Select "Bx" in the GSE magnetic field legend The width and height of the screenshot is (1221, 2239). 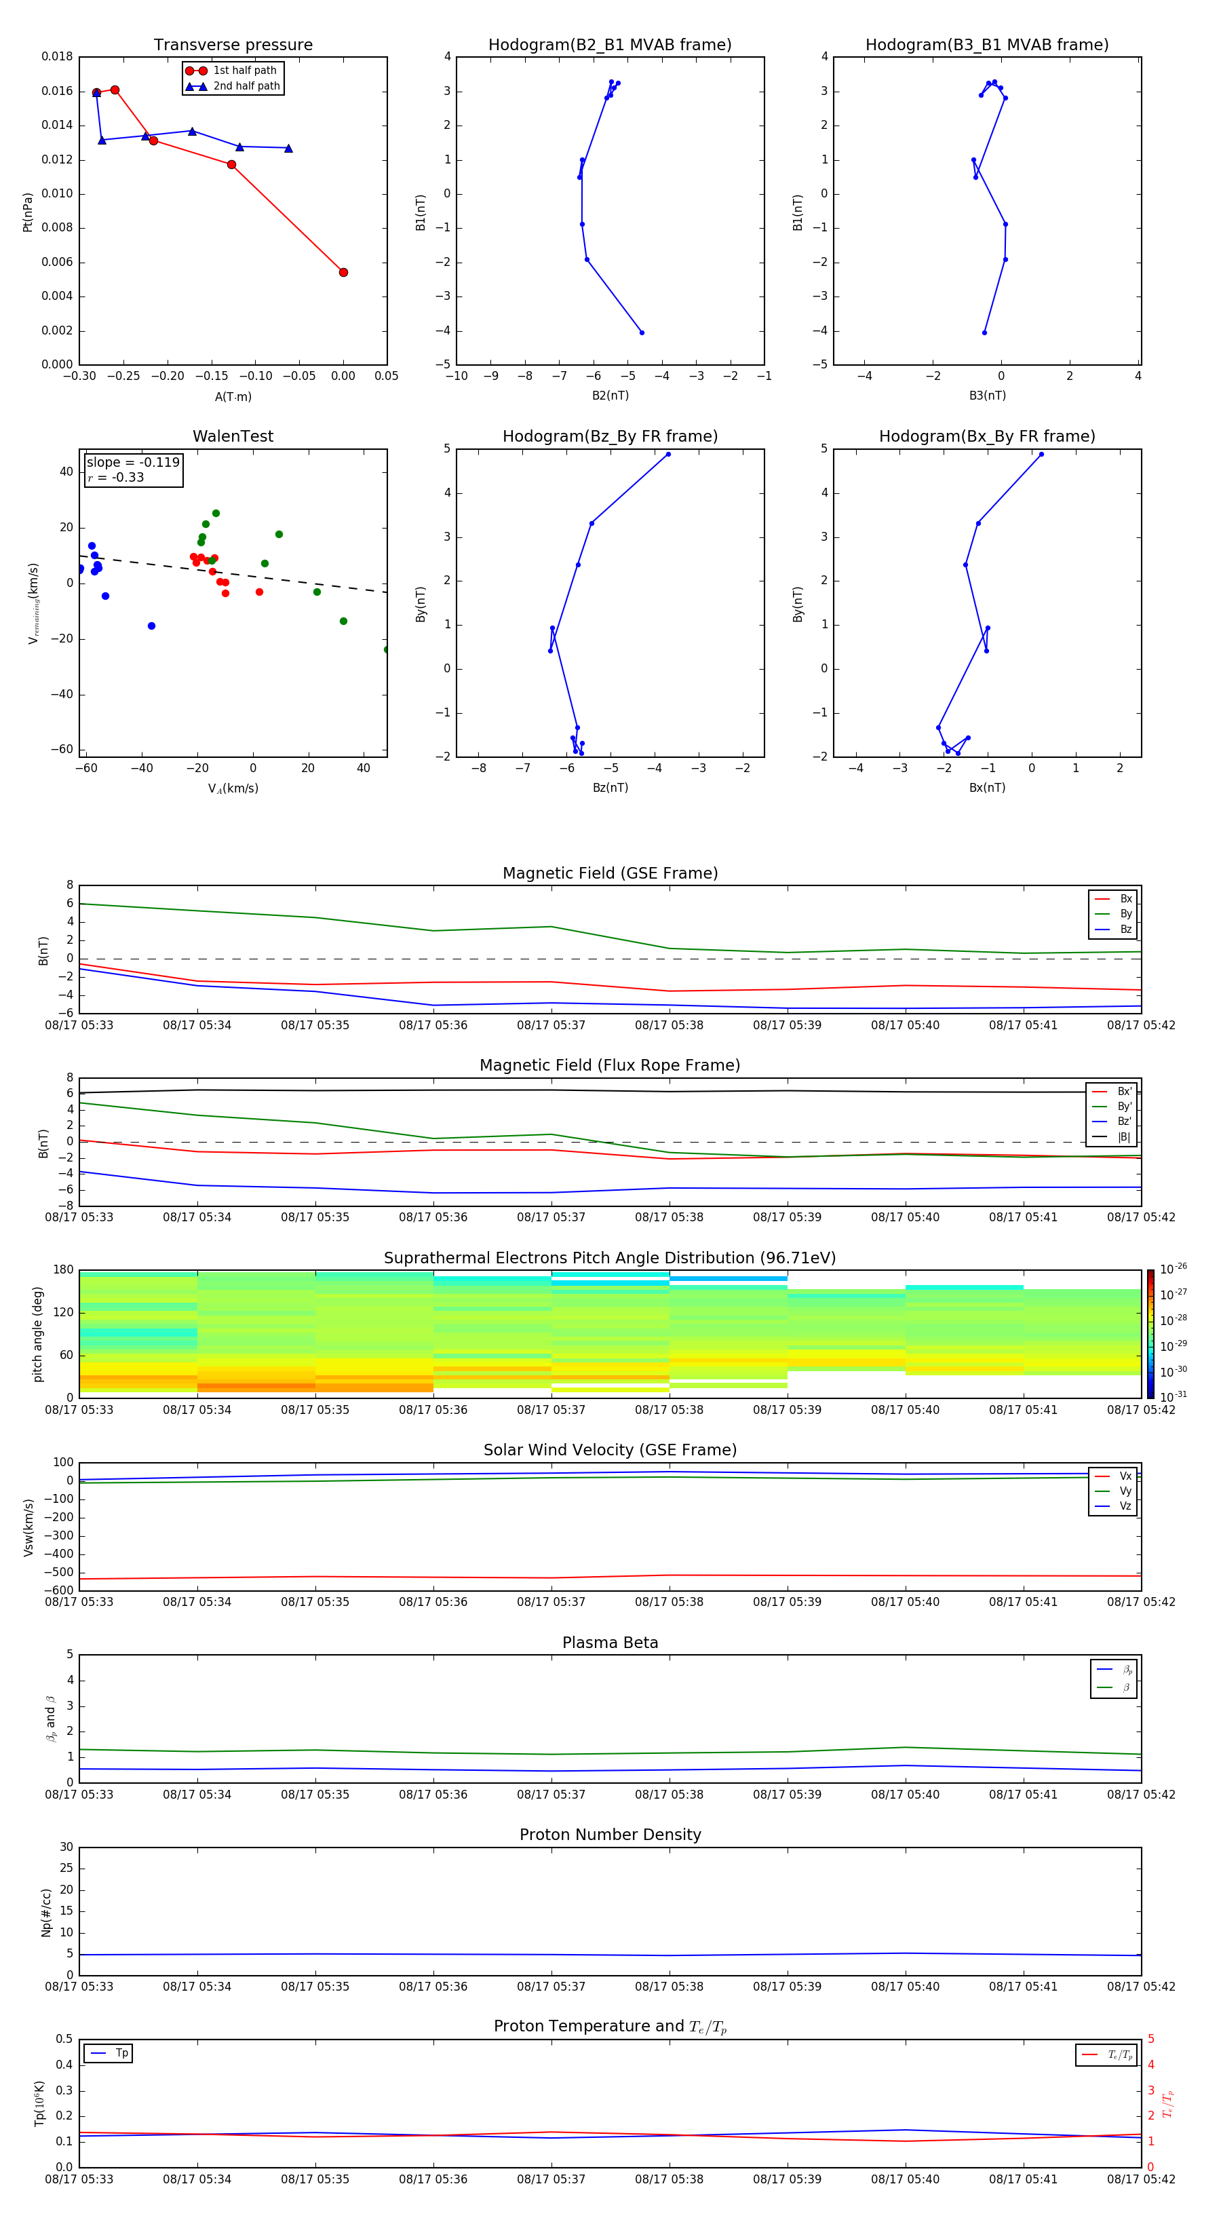point(1113,899)
